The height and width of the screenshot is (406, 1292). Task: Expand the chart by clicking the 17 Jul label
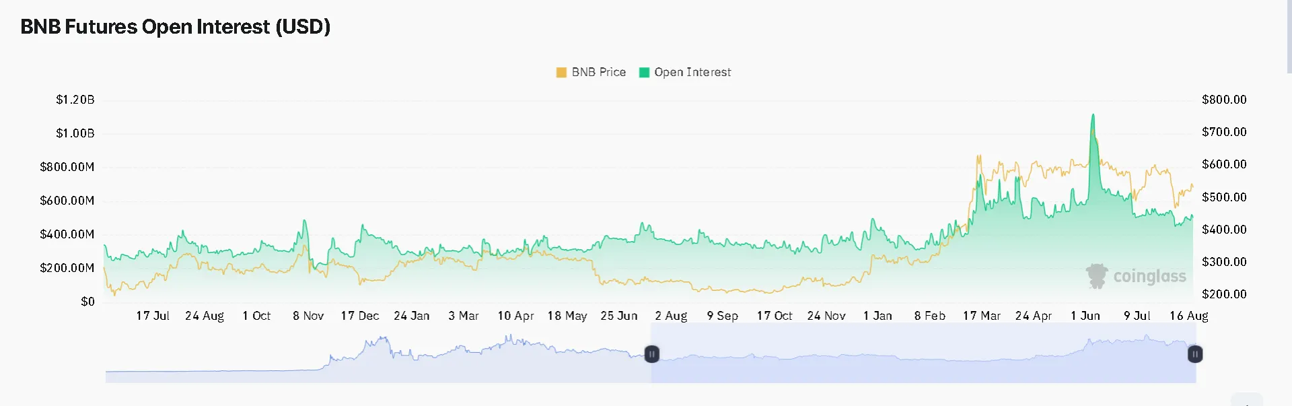click(x=152, y=316)
